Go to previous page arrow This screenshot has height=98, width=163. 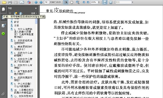[x=36, y=2]
